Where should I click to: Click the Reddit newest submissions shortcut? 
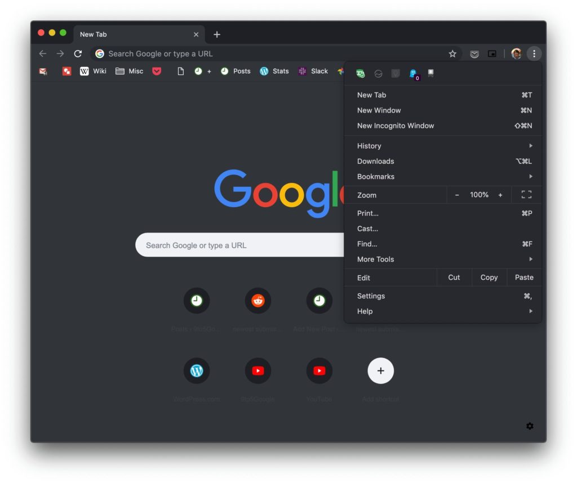point(258,300)
